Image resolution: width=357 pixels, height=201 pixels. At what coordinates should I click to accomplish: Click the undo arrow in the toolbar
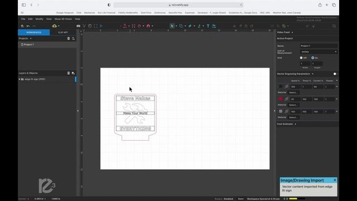click(28, 26)
